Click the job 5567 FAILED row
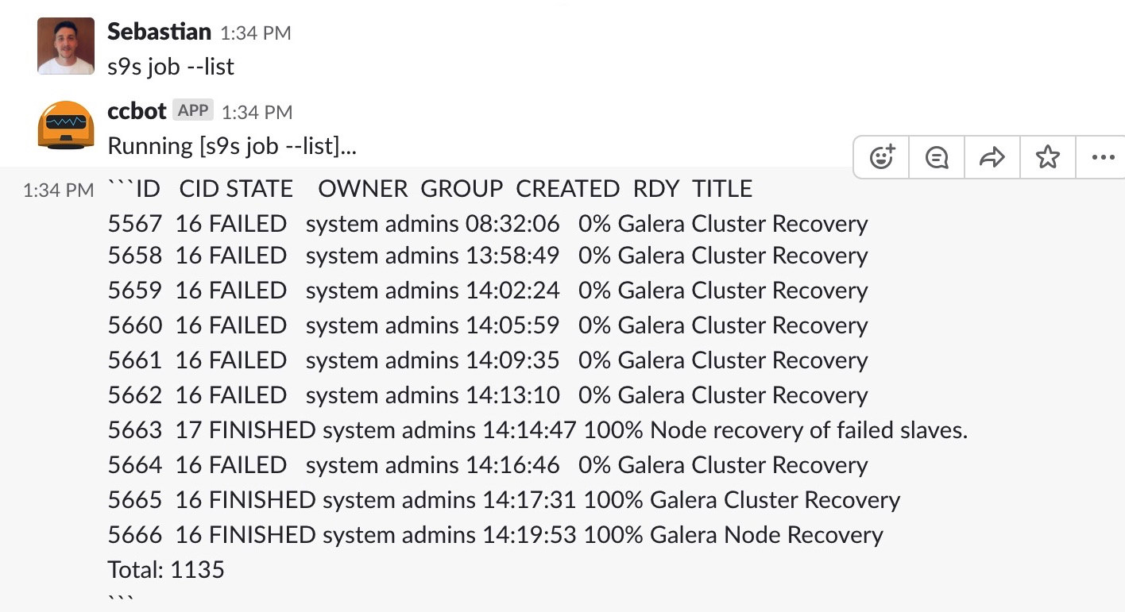This screenshot has height=612, width=1125. pos(488,224)
